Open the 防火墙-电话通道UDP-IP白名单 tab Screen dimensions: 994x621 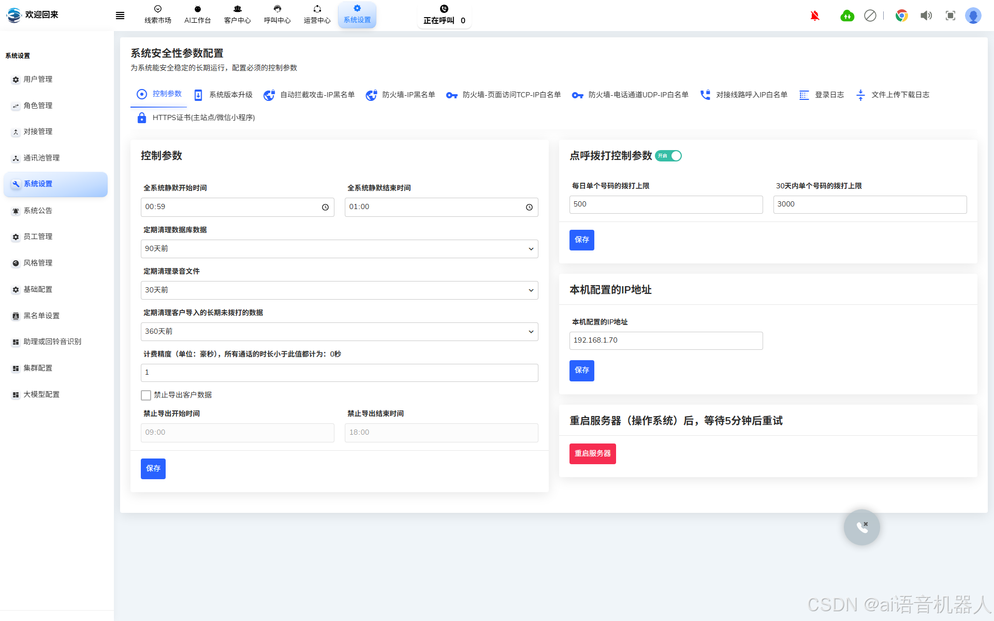(x=630, y=95)
